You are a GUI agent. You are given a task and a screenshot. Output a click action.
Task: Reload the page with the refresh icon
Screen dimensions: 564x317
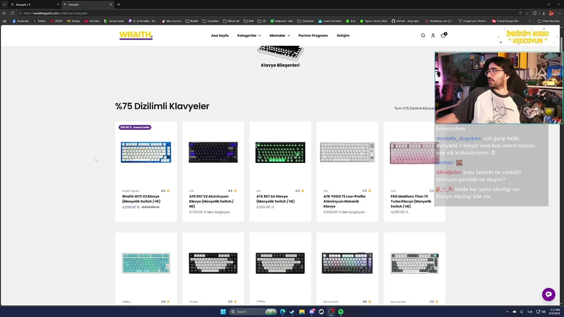point(12,13)
